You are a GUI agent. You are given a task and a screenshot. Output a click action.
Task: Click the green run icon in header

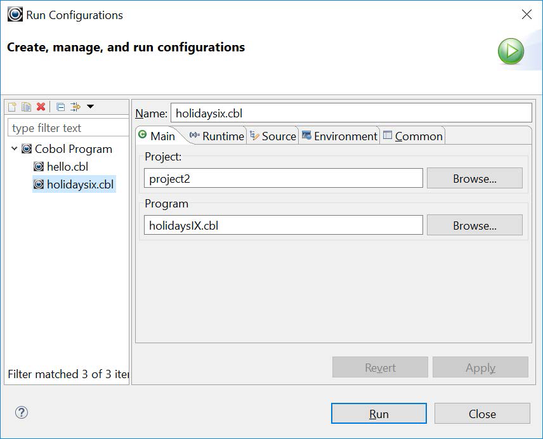coord(511,51)
